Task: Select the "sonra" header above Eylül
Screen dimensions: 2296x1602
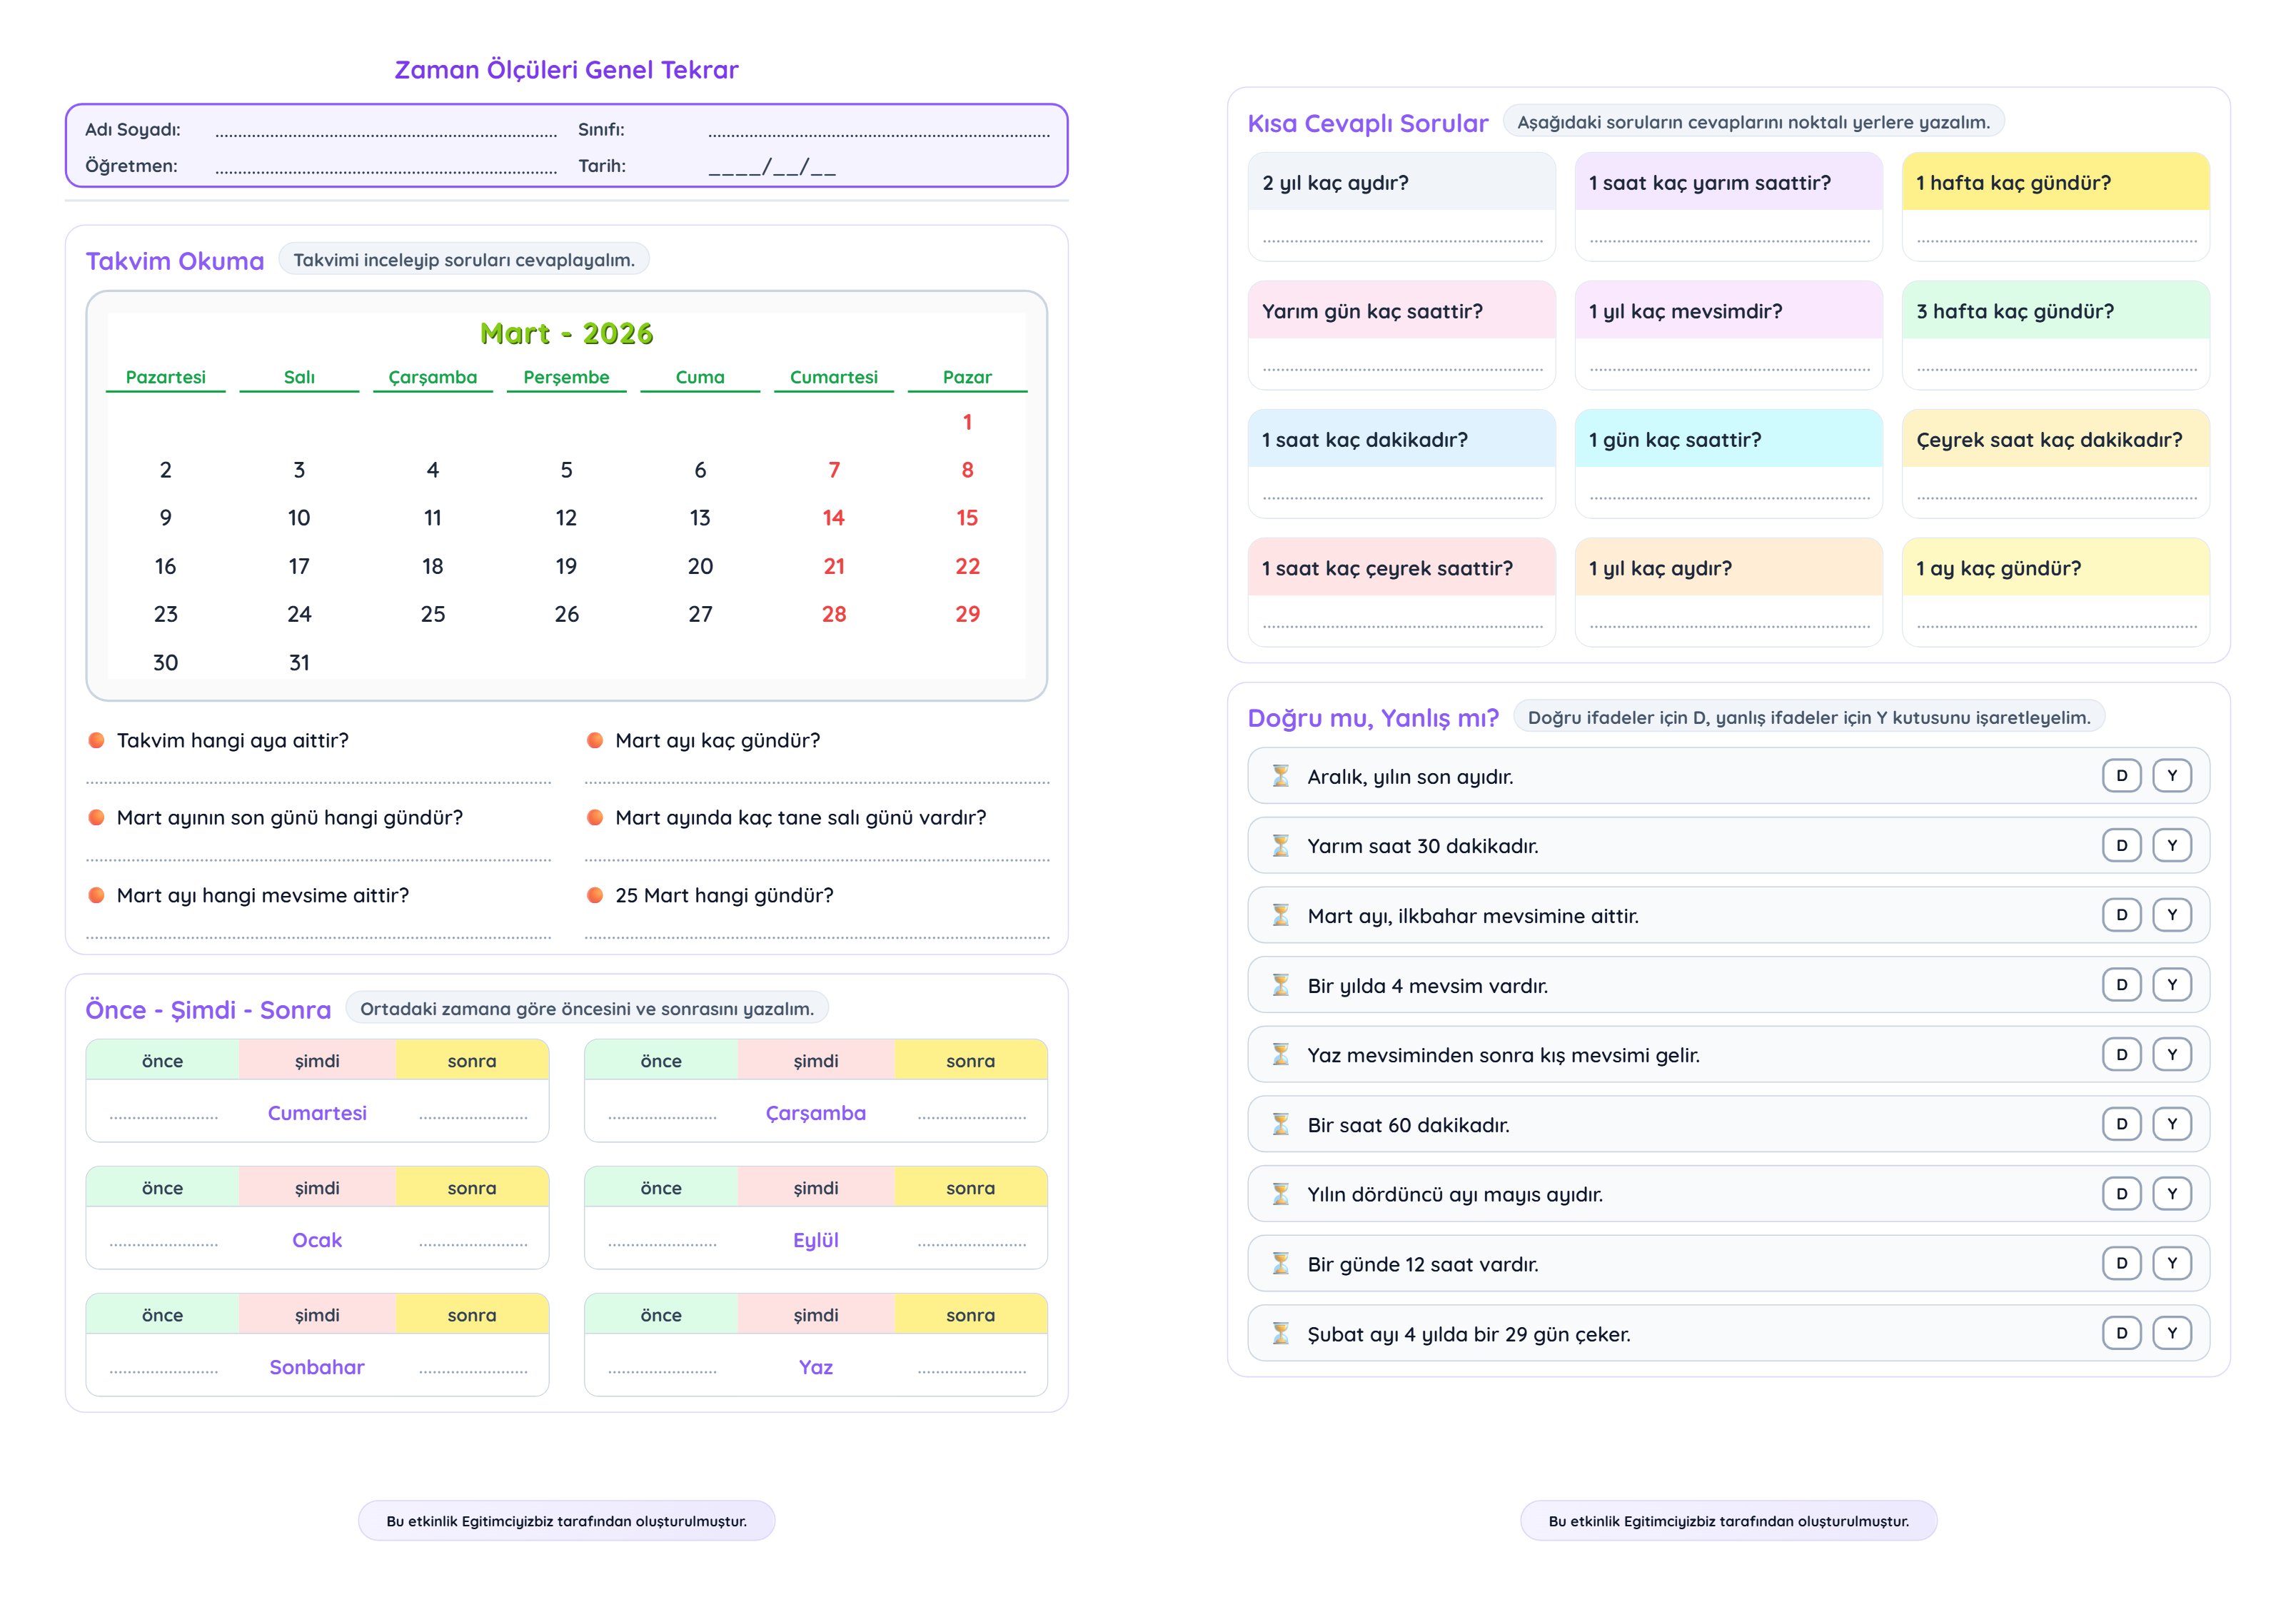Action: click(x=970, y=1188)
